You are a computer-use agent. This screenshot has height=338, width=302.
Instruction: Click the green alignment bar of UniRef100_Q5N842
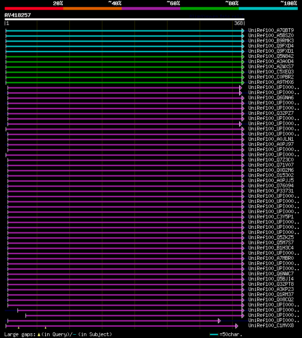[x=124, y=56]
